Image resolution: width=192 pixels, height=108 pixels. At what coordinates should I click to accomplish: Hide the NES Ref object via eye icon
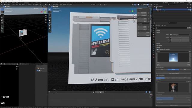pyautogui.click(x=189, y=11)
